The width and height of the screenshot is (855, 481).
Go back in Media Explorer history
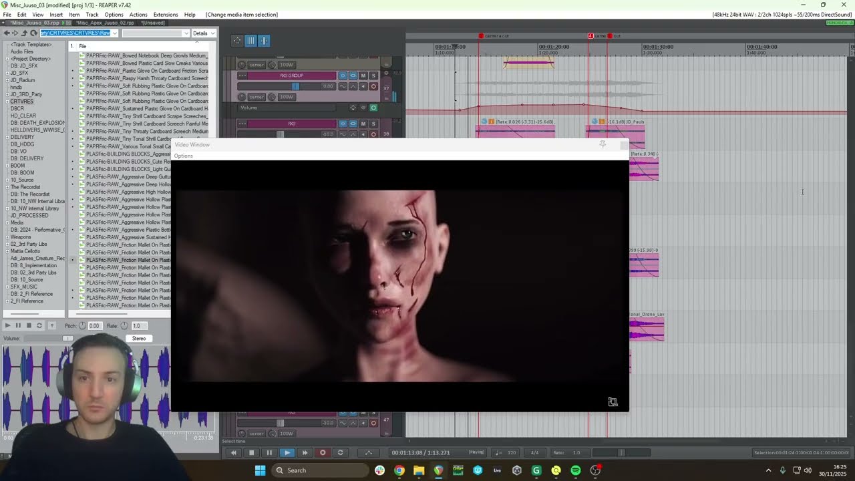point(7,33)
